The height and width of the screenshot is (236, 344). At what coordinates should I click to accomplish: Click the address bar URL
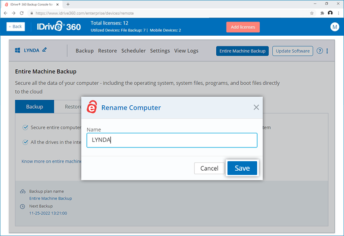point(84,13)
